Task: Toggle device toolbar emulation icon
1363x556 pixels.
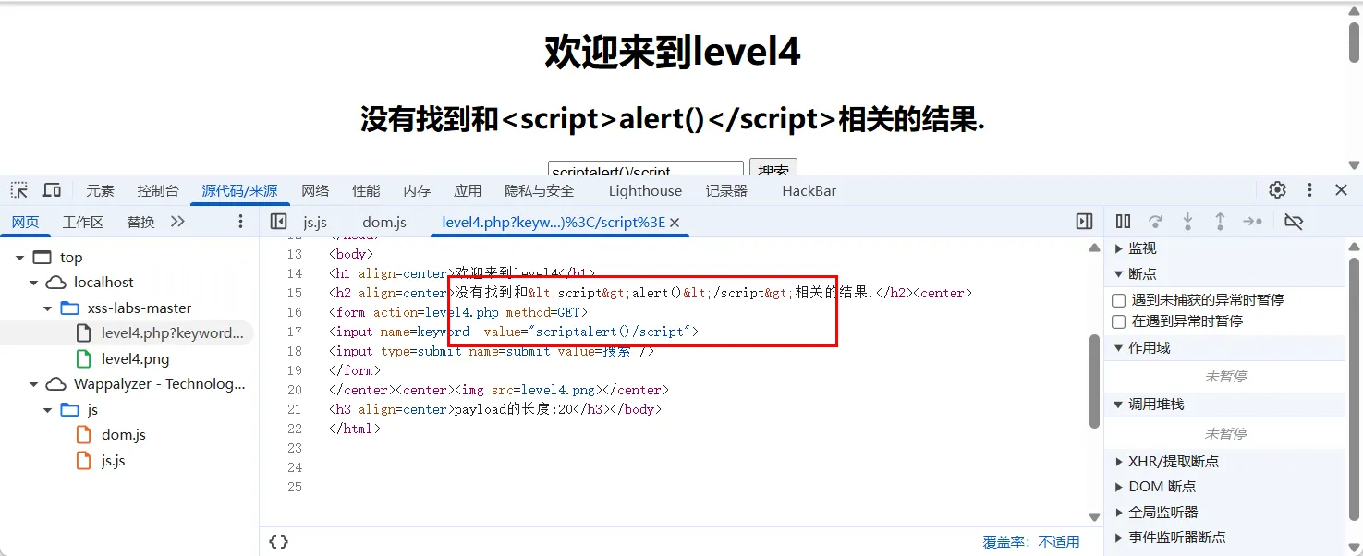Action: coord(52,190)
